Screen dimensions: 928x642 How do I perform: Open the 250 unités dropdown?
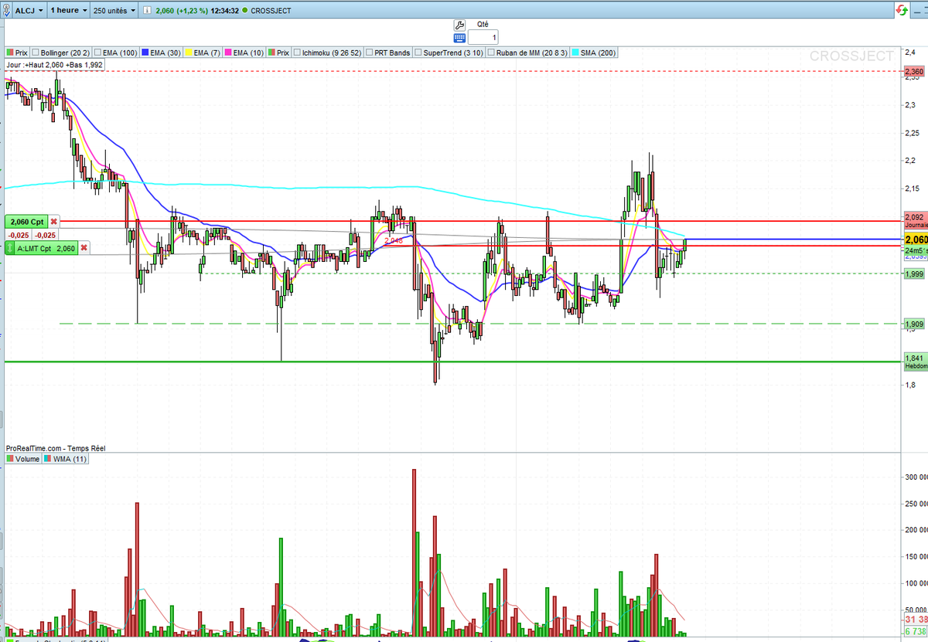(114, 11)
